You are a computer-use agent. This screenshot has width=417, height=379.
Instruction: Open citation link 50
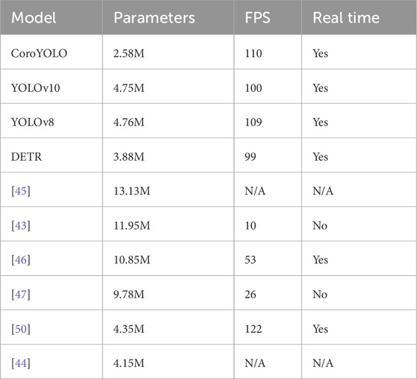point(21,329)
